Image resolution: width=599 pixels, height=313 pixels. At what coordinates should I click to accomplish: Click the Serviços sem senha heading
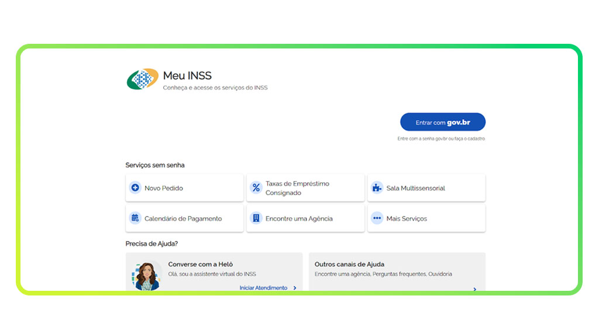pyautogui.click(x=154, y=165)
